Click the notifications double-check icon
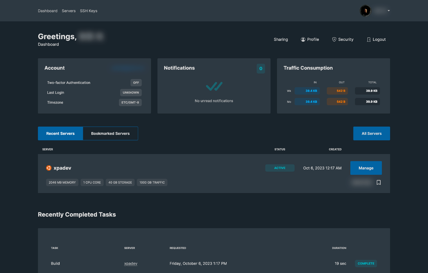 (x=214, y=86)
